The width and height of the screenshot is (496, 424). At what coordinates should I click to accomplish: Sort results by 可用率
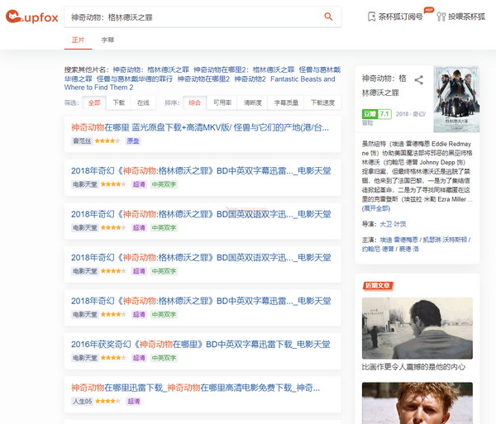point(222,102)
